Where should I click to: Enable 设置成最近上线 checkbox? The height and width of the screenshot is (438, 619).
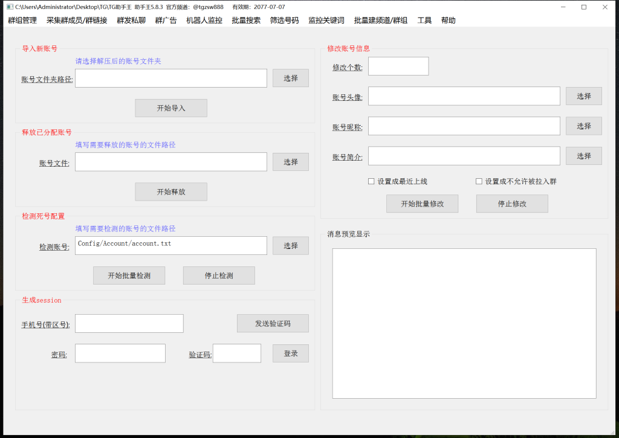coord(371,181)
